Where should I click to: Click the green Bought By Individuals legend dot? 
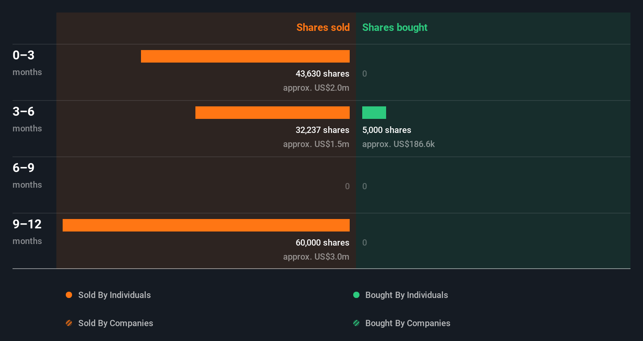[356, 295]
